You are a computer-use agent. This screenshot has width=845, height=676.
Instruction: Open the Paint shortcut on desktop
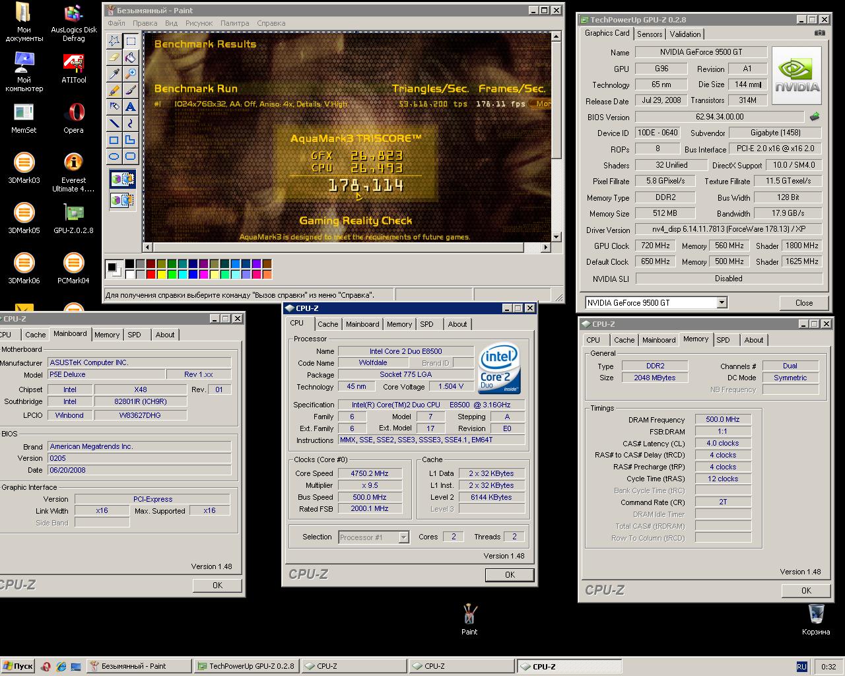[469, 619]
